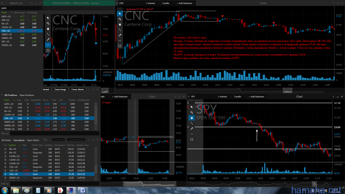Select AAPL-US row in watch list
This screenshot has width=345, height=194.
coord(21,17)
